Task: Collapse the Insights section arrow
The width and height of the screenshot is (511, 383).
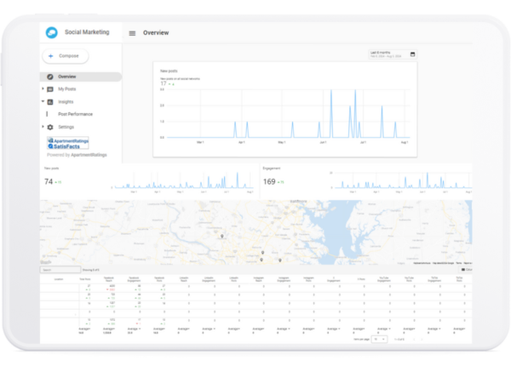Action: 43,101
